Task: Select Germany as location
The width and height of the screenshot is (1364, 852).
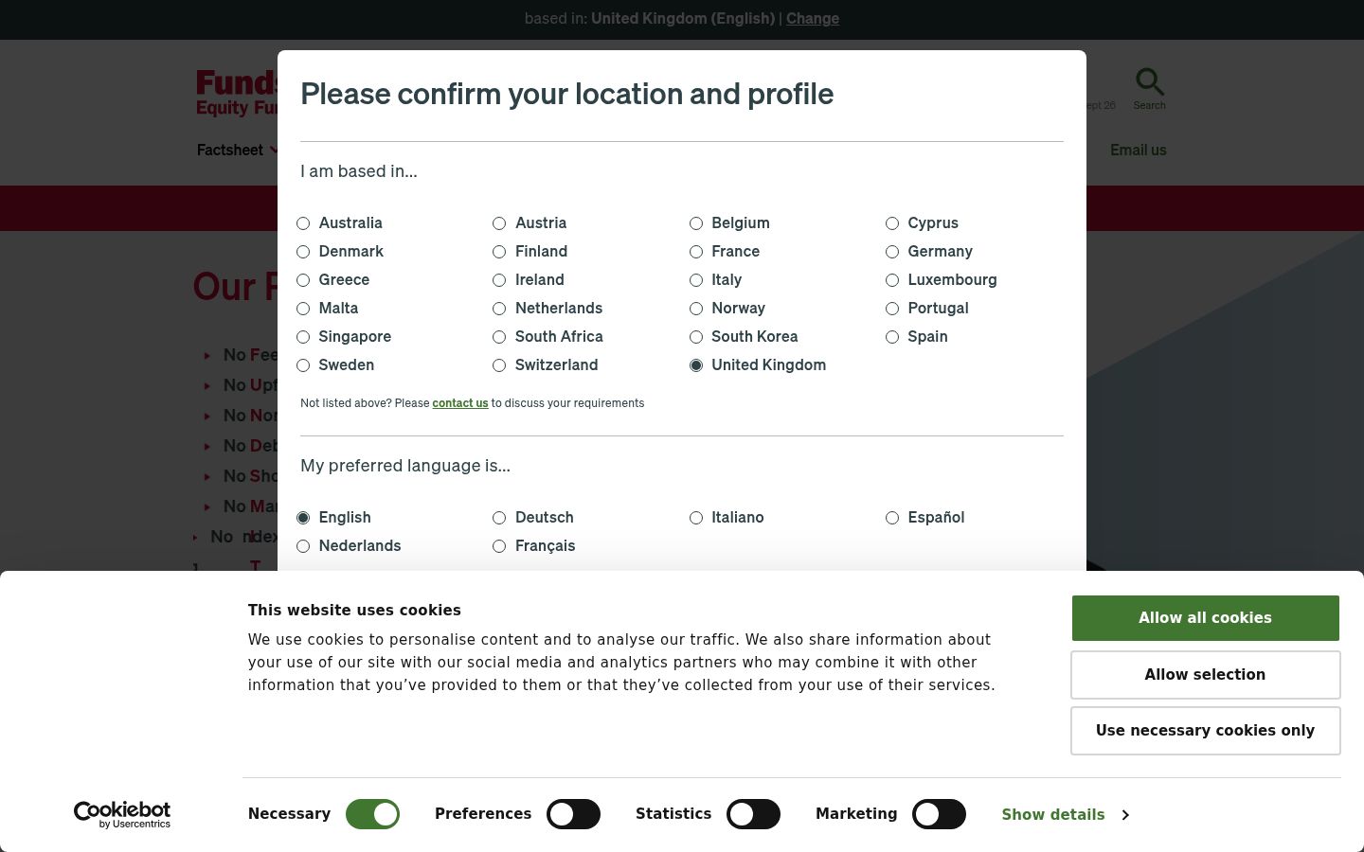Action: 892,252
